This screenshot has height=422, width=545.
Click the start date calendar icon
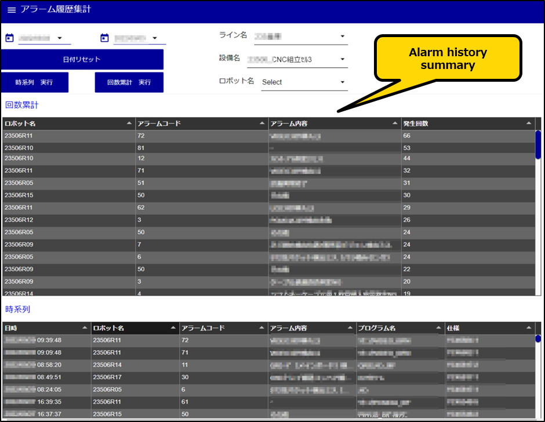[9, 38]
